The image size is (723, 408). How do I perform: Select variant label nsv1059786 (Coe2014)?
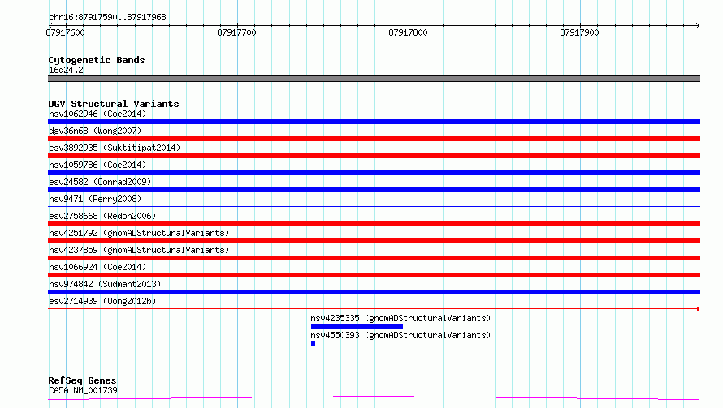tap(97, 165)
